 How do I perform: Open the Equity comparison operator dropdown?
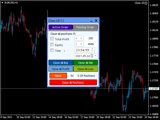click(x=79, y=44)
